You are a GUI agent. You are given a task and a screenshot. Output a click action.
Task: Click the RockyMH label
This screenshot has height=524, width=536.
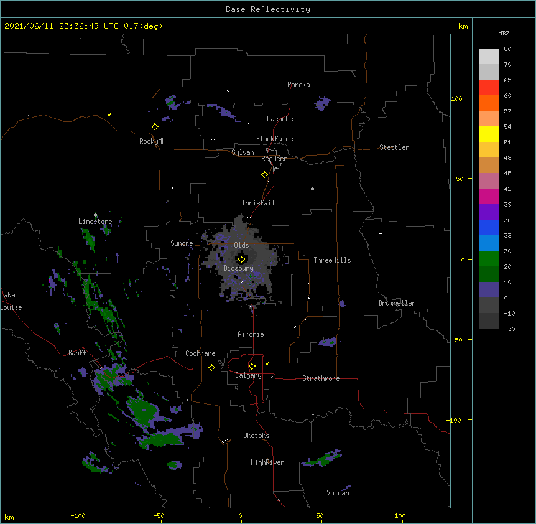152,141
